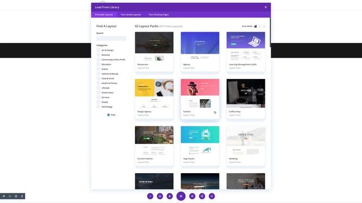The height and width of the screenshot is (203, 362).
Task: Open the Restaurant layout pack thumbnail
Action: (x=154, y=47)
